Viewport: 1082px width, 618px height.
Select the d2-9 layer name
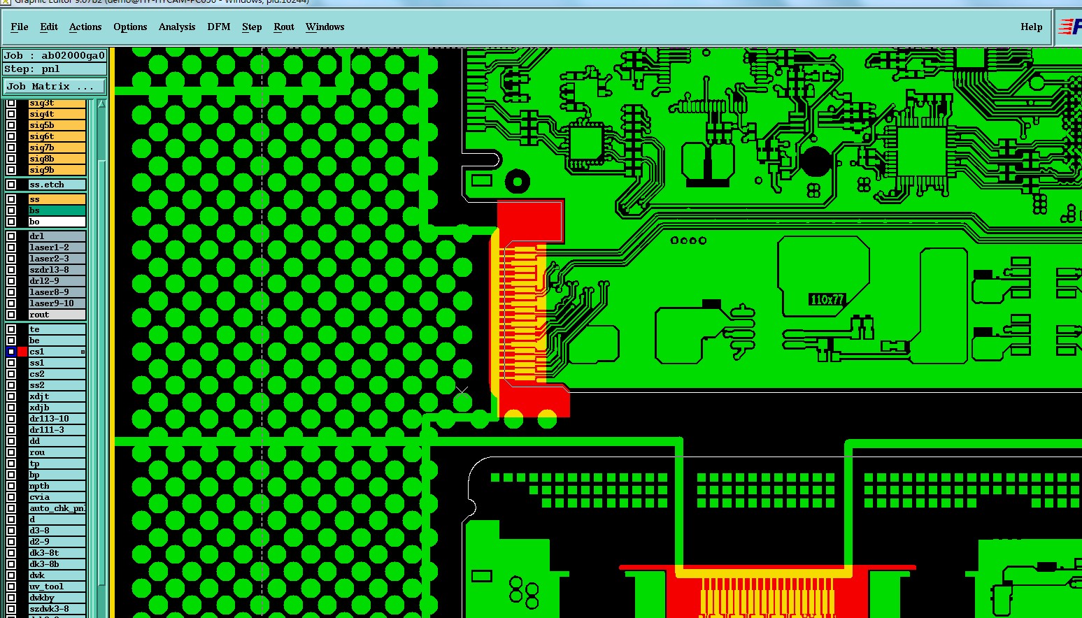point(57,542)
